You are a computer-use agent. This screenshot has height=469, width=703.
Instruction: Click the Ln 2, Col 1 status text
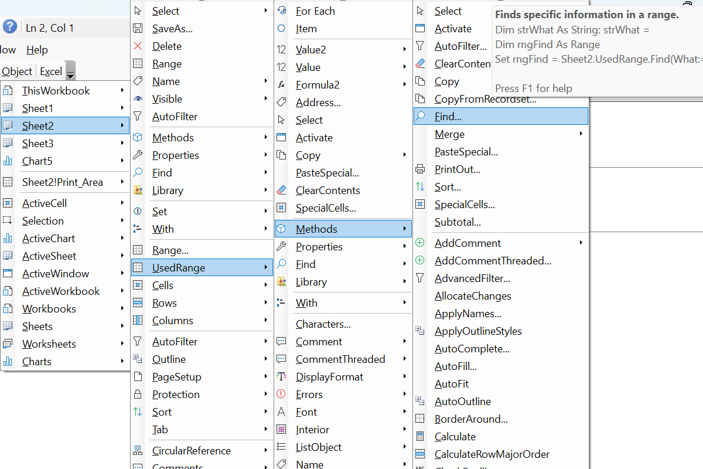(x=50, y=28)
